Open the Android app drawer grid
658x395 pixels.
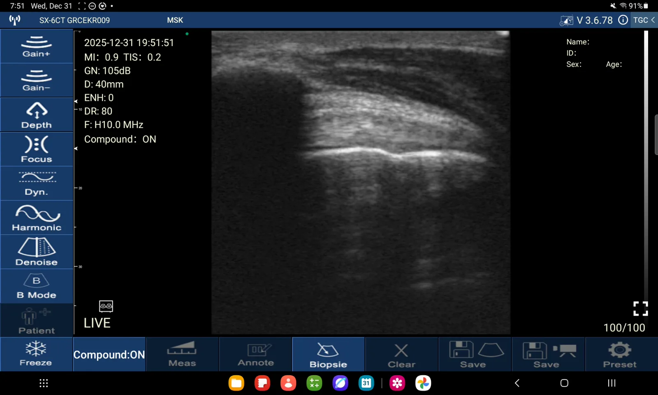(44, 383)
